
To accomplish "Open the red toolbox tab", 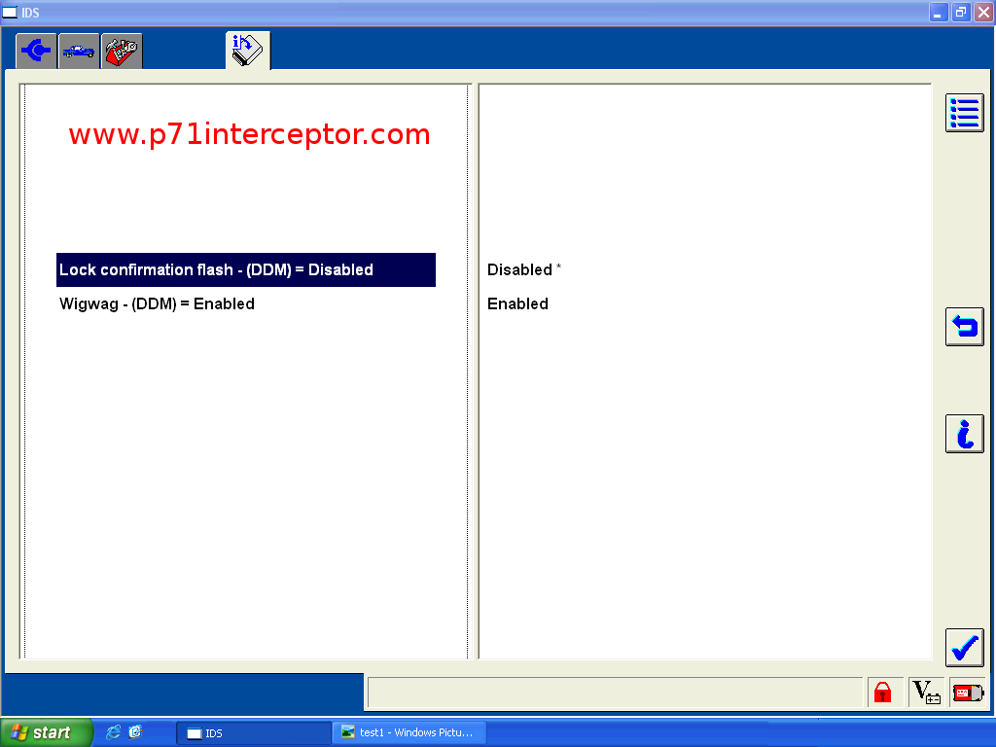I will (122, 51).
